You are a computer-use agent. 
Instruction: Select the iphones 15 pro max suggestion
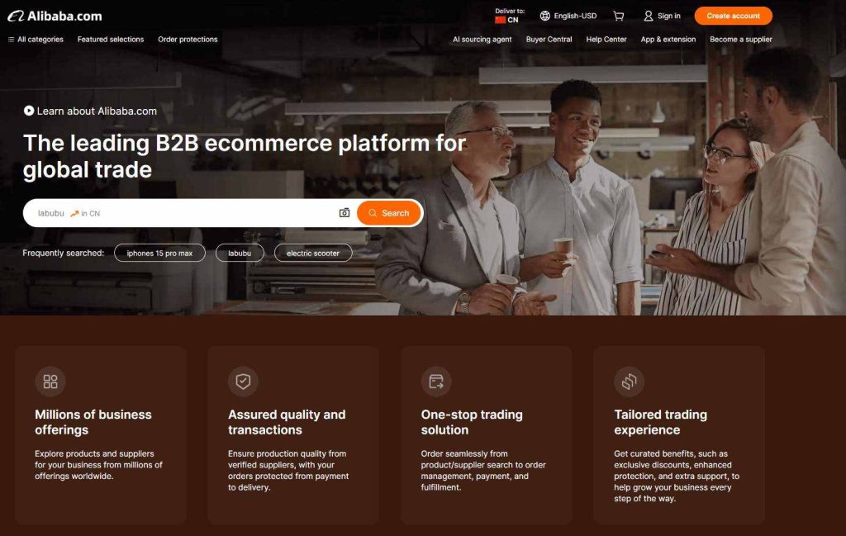pyautogui.click(x=159, y=253)
